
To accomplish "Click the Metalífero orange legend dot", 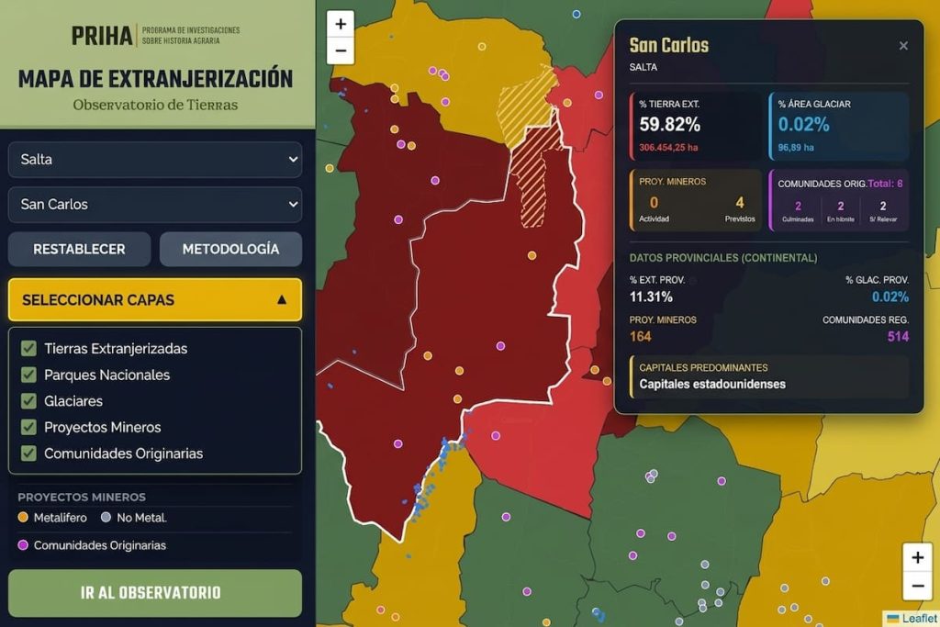I will 23,518.
